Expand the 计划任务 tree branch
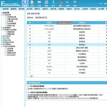Screen dimensions: 107x107 2,36
